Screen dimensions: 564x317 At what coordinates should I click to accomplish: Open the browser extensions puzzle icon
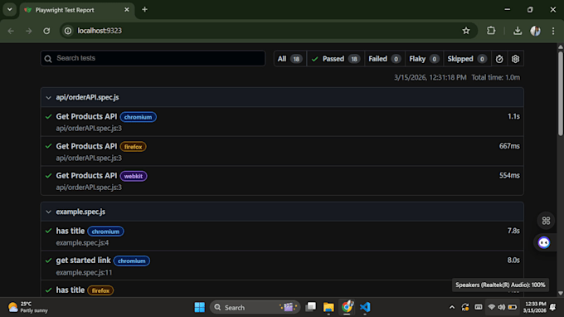pyautogui.click(x=491, y=31)
